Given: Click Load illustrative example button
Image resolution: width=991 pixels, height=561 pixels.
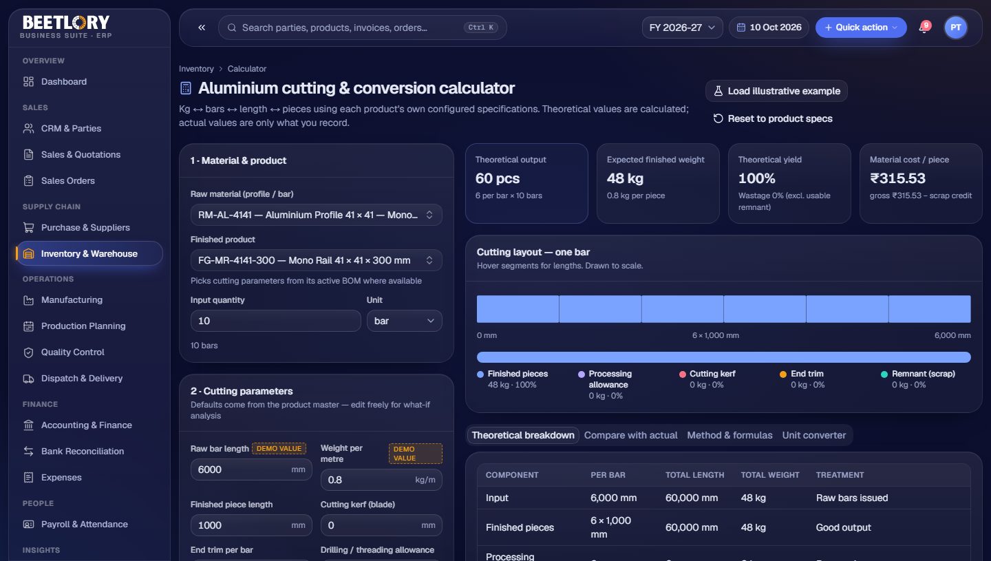Looking at the screenshot, I should (776, 91).
